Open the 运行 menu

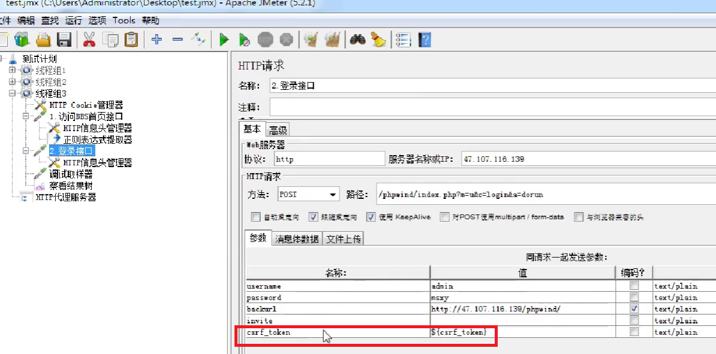[74, 20]
